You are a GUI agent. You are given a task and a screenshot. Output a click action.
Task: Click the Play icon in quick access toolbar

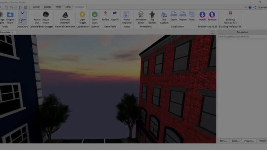pos(20,7)
